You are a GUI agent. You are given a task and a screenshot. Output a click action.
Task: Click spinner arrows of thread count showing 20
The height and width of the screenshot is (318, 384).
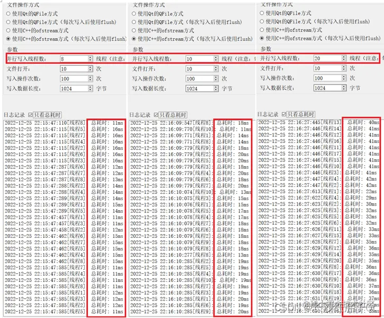344,58
